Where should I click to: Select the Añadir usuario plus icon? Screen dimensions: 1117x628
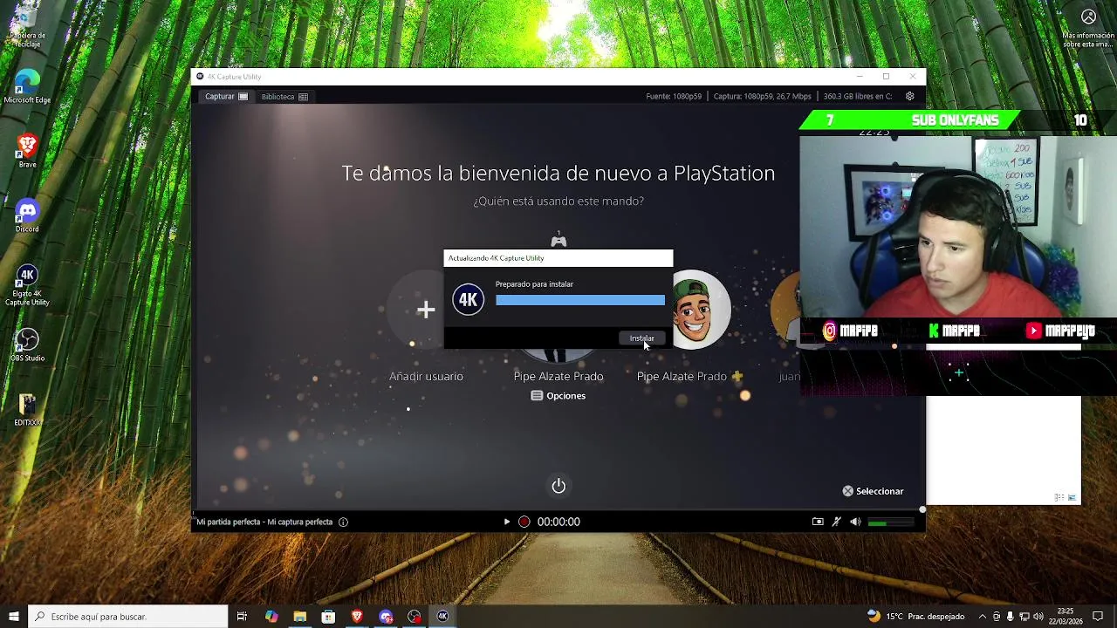click(x=426, y=310)
